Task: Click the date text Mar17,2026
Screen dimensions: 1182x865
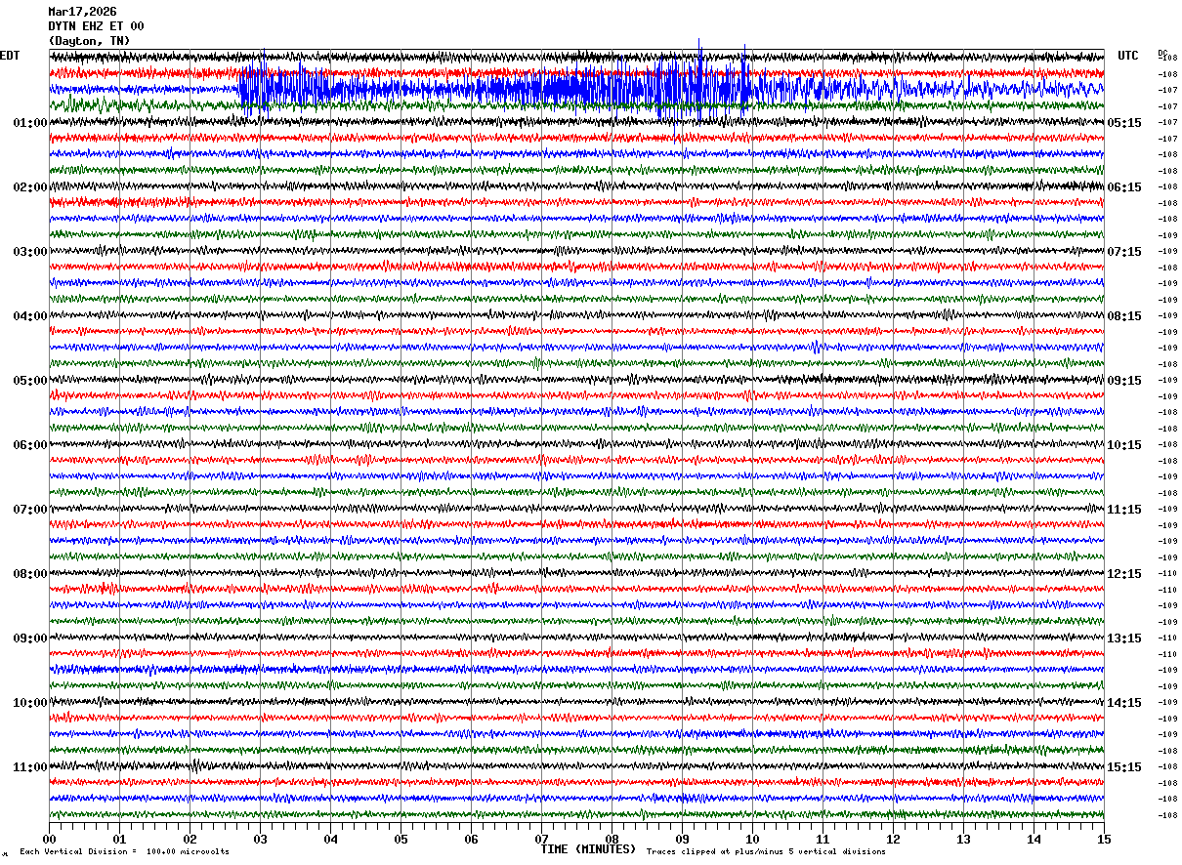Action: [x=82, y=12]
